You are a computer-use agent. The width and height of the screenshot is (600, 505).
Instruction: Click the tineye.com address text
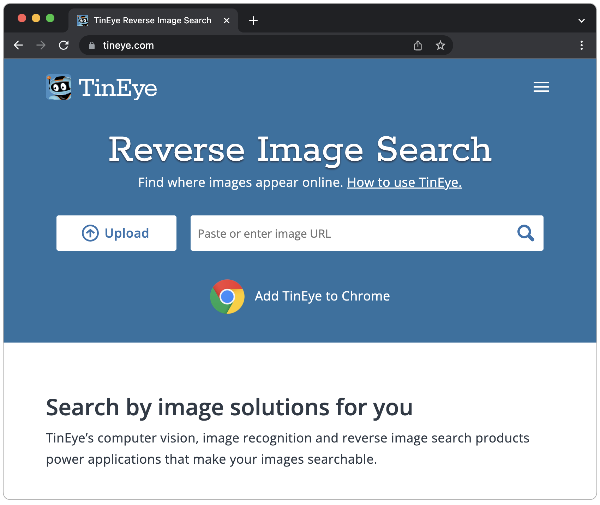pyautogui.click(x=128, y=46)
